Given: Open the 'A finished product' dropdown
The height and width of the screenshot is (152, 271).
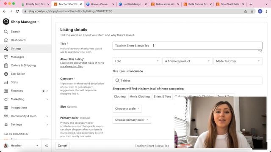Looking at the screenshot, I should pyautogui.click(x=187, y=61).
